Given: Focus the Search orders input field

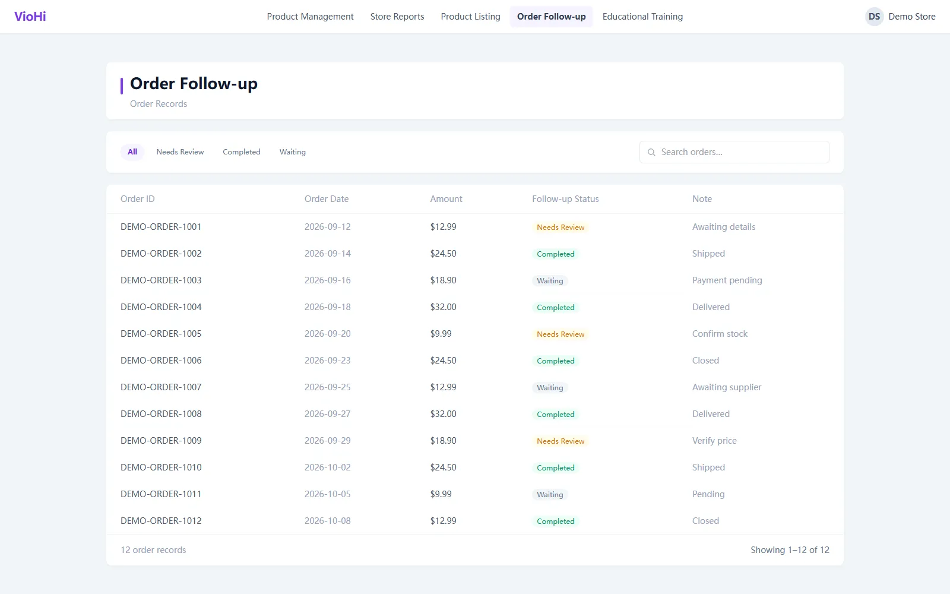Looking at the screenshot, I should tap(734, 152).
